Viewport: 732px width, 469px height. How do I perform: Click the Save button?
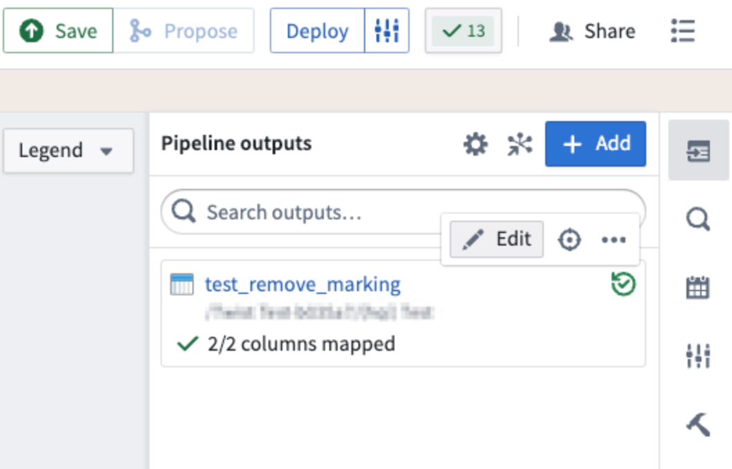58,31
